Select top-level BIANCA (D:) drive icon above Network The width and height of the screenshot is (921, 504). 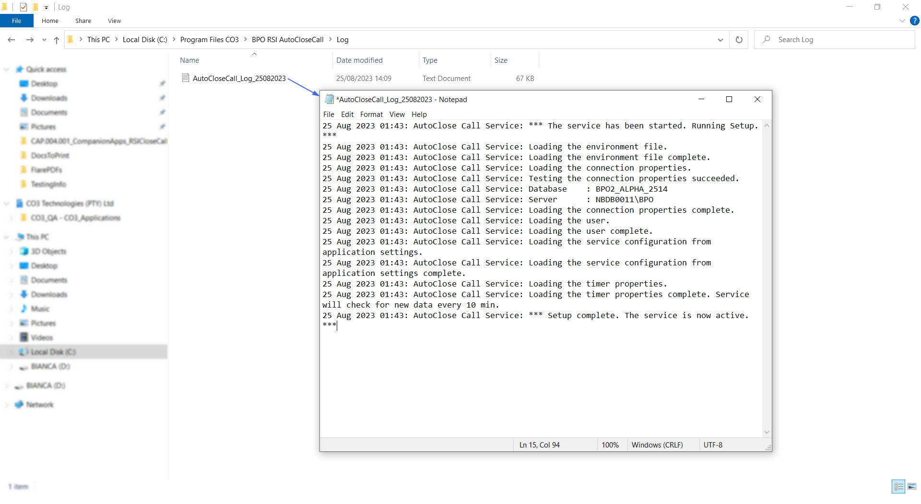(x=19, y=386)
